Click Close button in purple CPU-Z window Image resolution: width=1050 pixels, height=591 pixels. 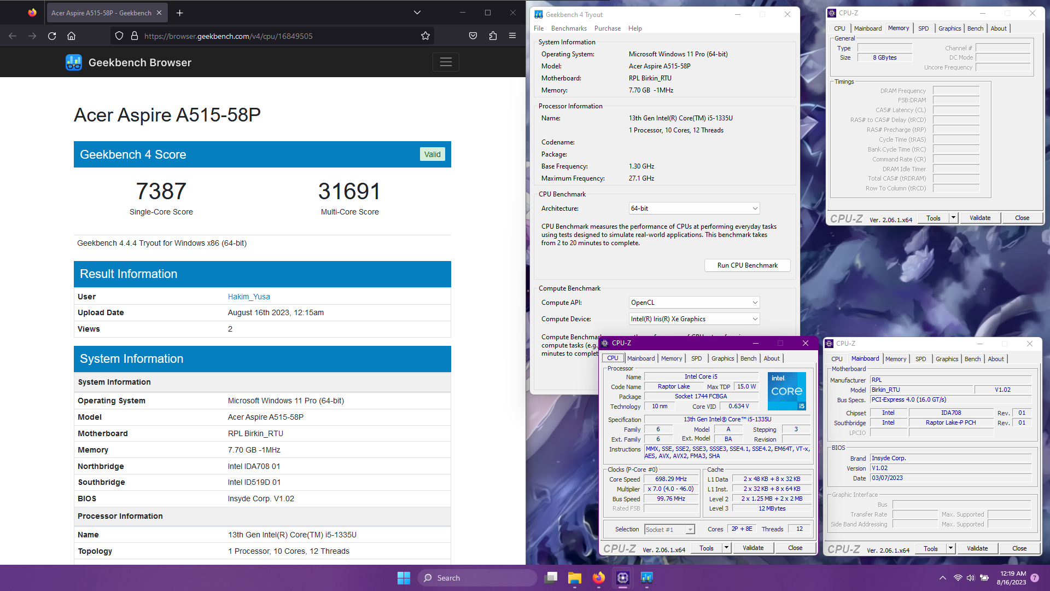coord(795,548)
